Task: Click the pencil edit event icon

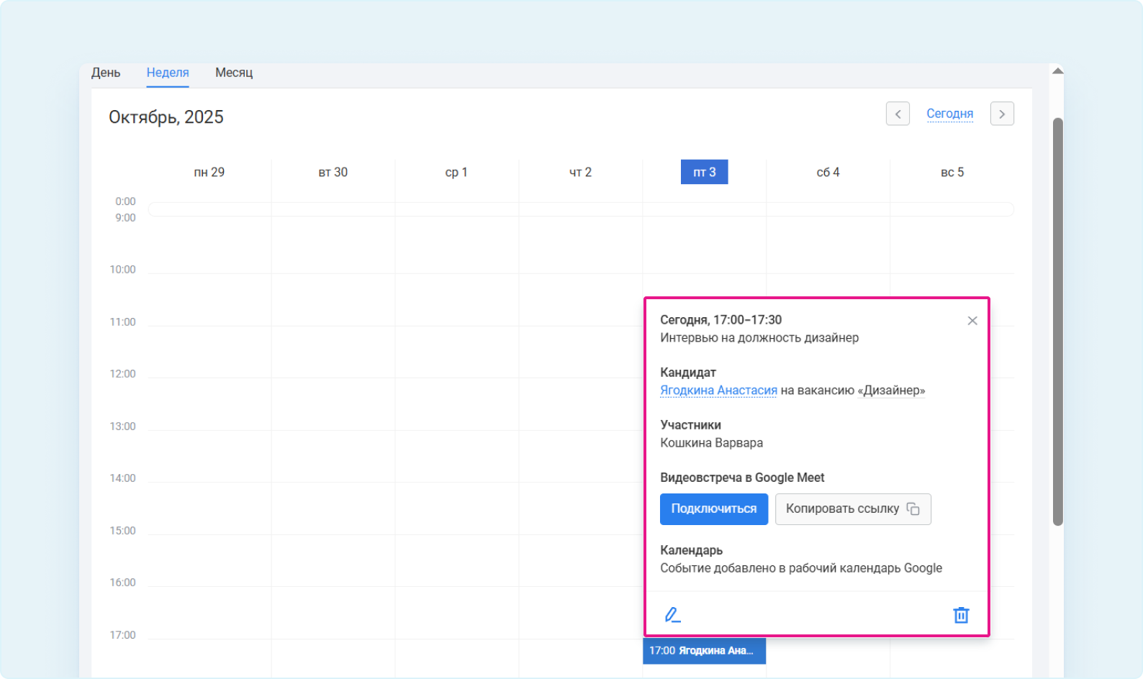Action: pyautogui.click(x=672, y=615)
